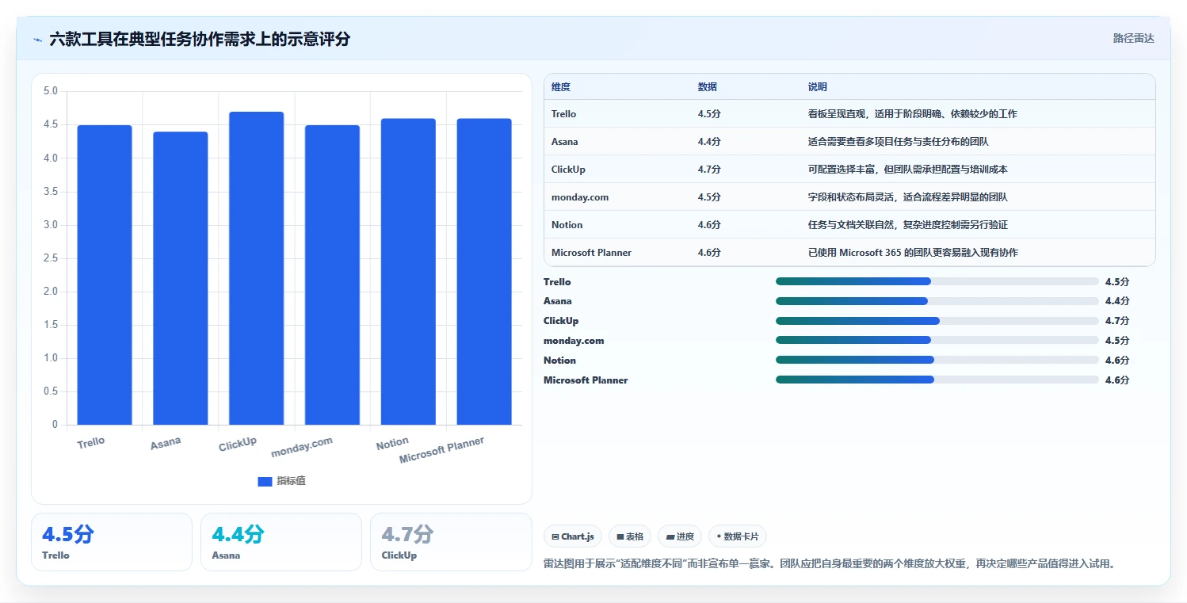Click the Trello label on the chart axis
Viewport: 1187px width, 603px height.
pos(90,442)
